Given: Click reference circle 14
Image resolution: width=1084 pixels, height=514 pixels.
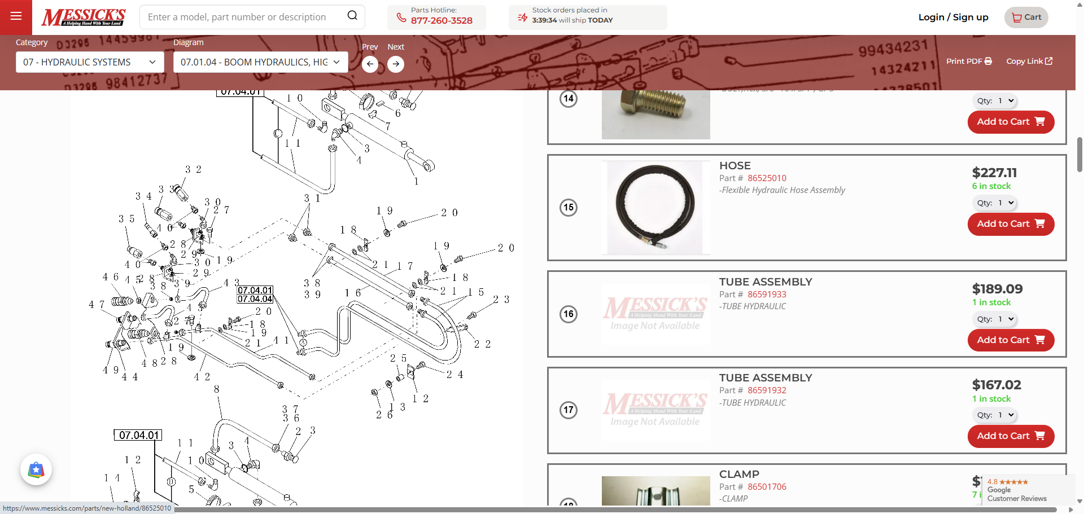Looking at the screenshot, I should click(569, 99).
